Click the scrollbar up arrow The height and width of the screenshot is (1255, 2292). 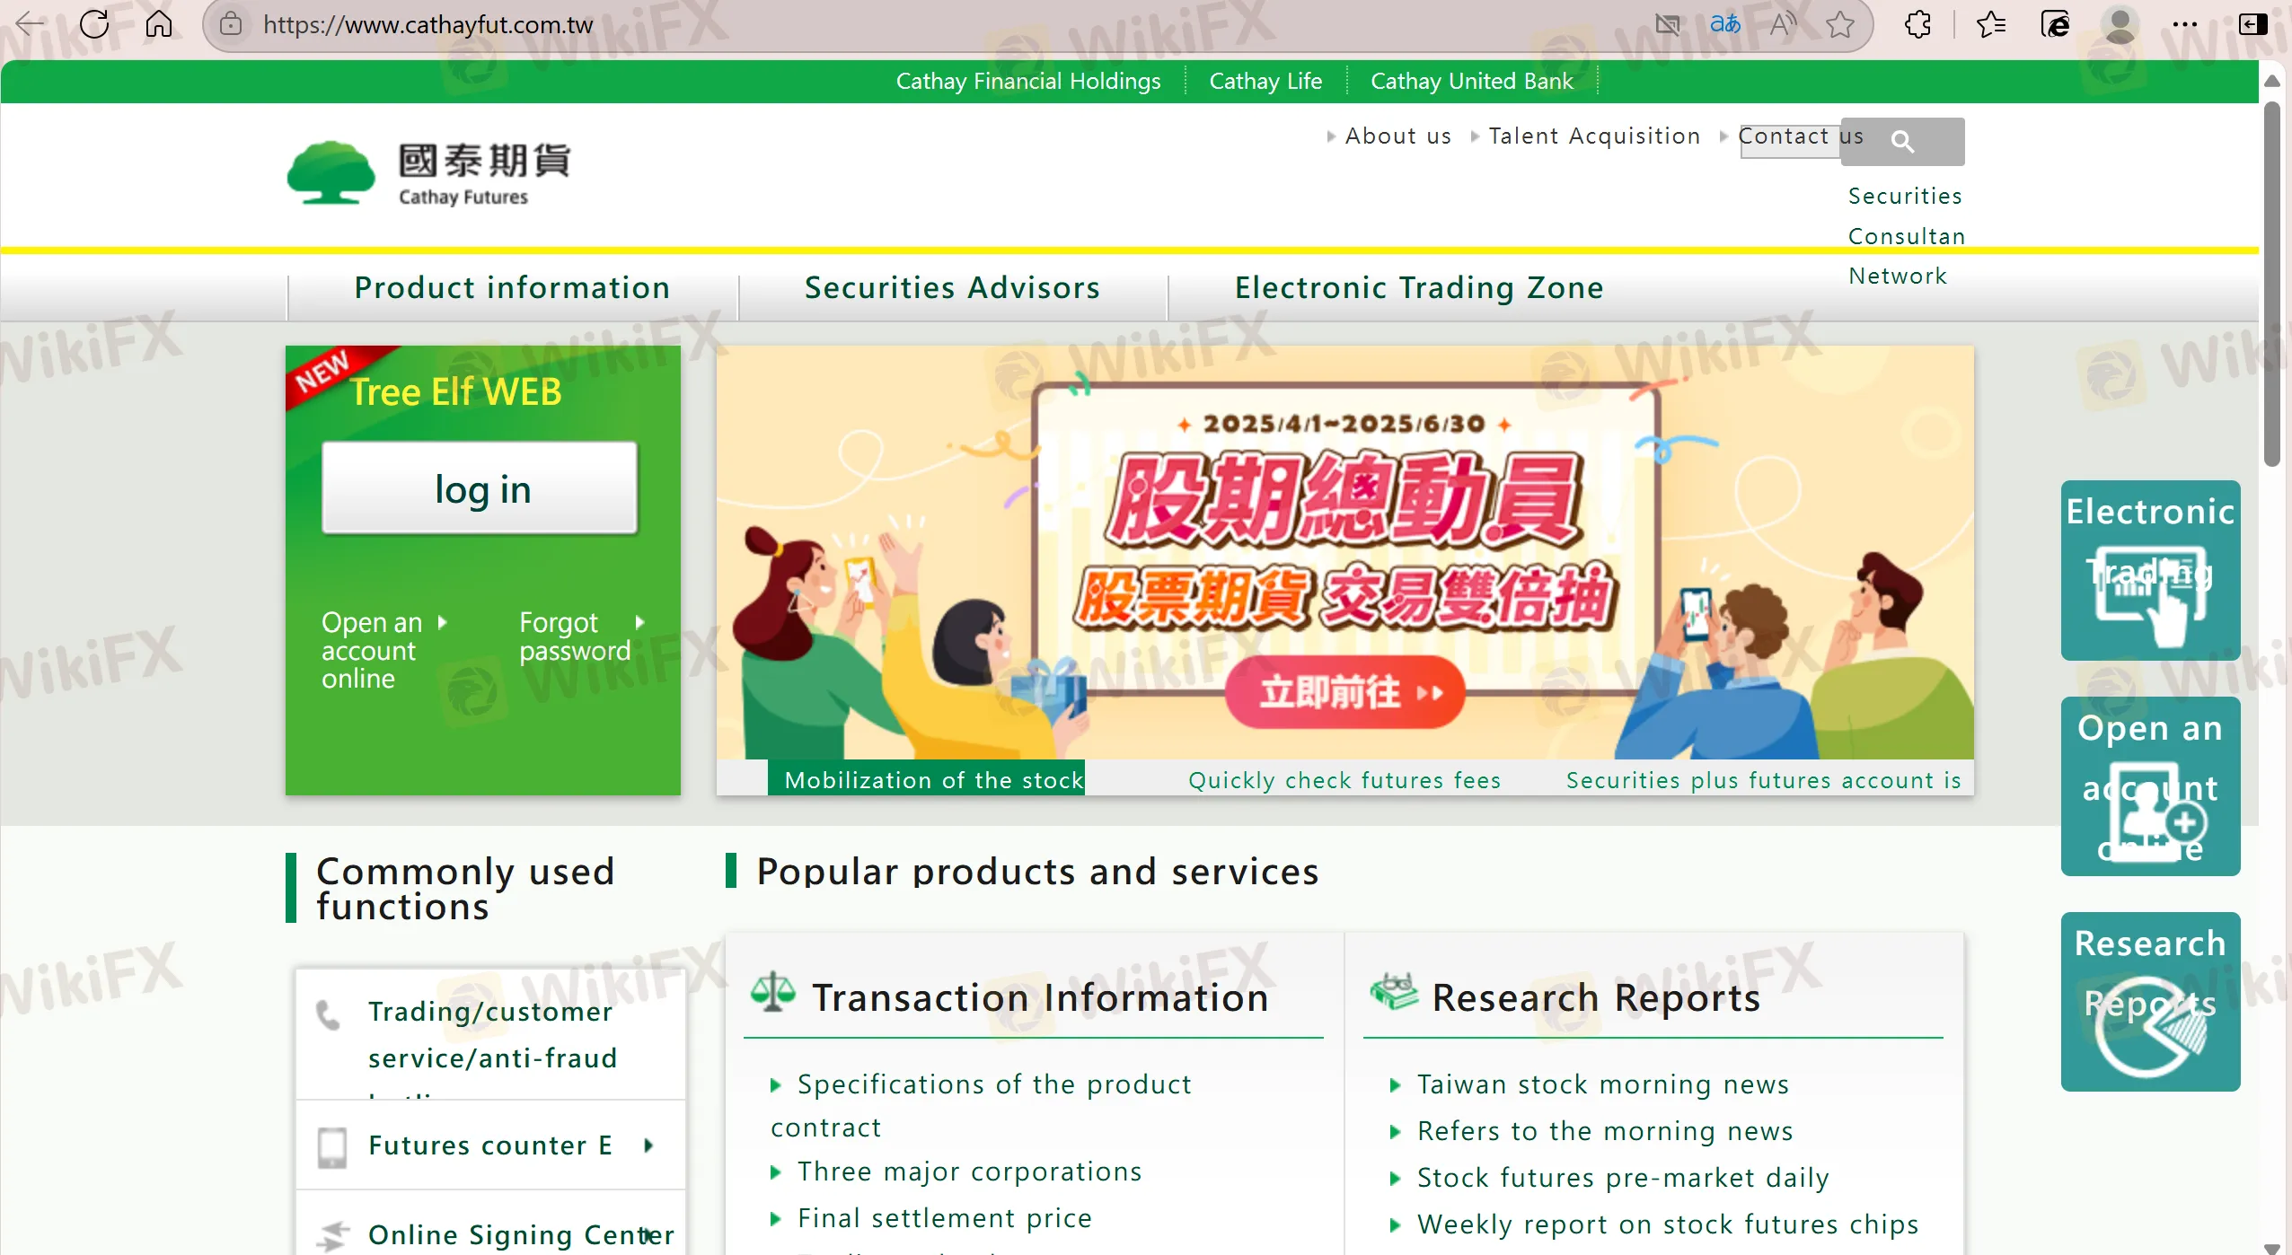[2272, 81]
